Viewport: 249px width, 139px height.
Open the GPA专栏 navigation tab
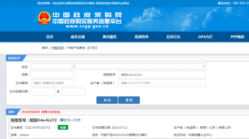click(205, 37)
